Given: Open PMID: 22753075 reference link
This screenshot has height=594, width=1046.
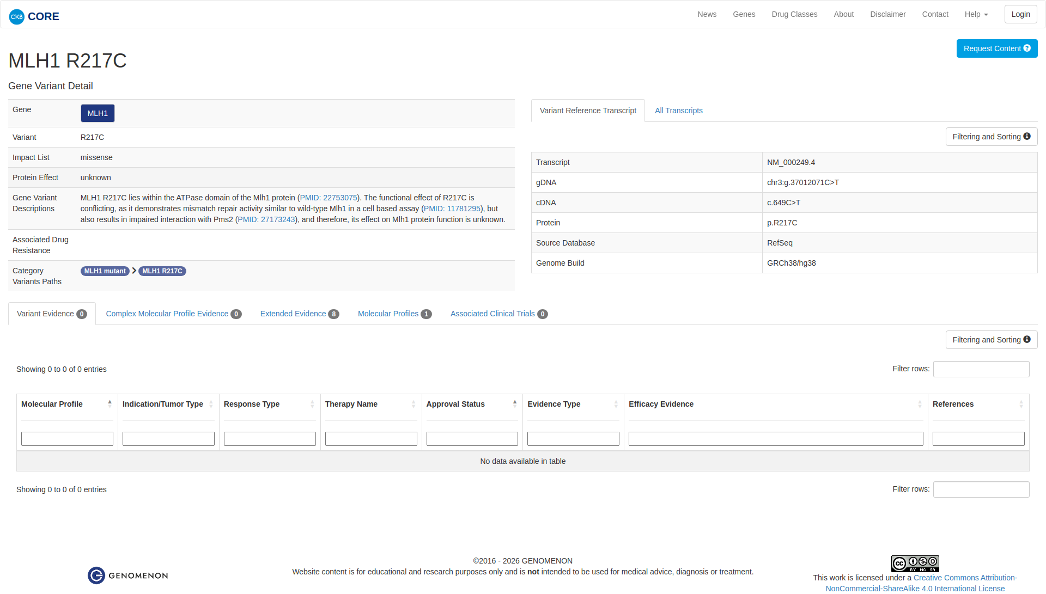Looking at the screenshot, I should point(329,198).
